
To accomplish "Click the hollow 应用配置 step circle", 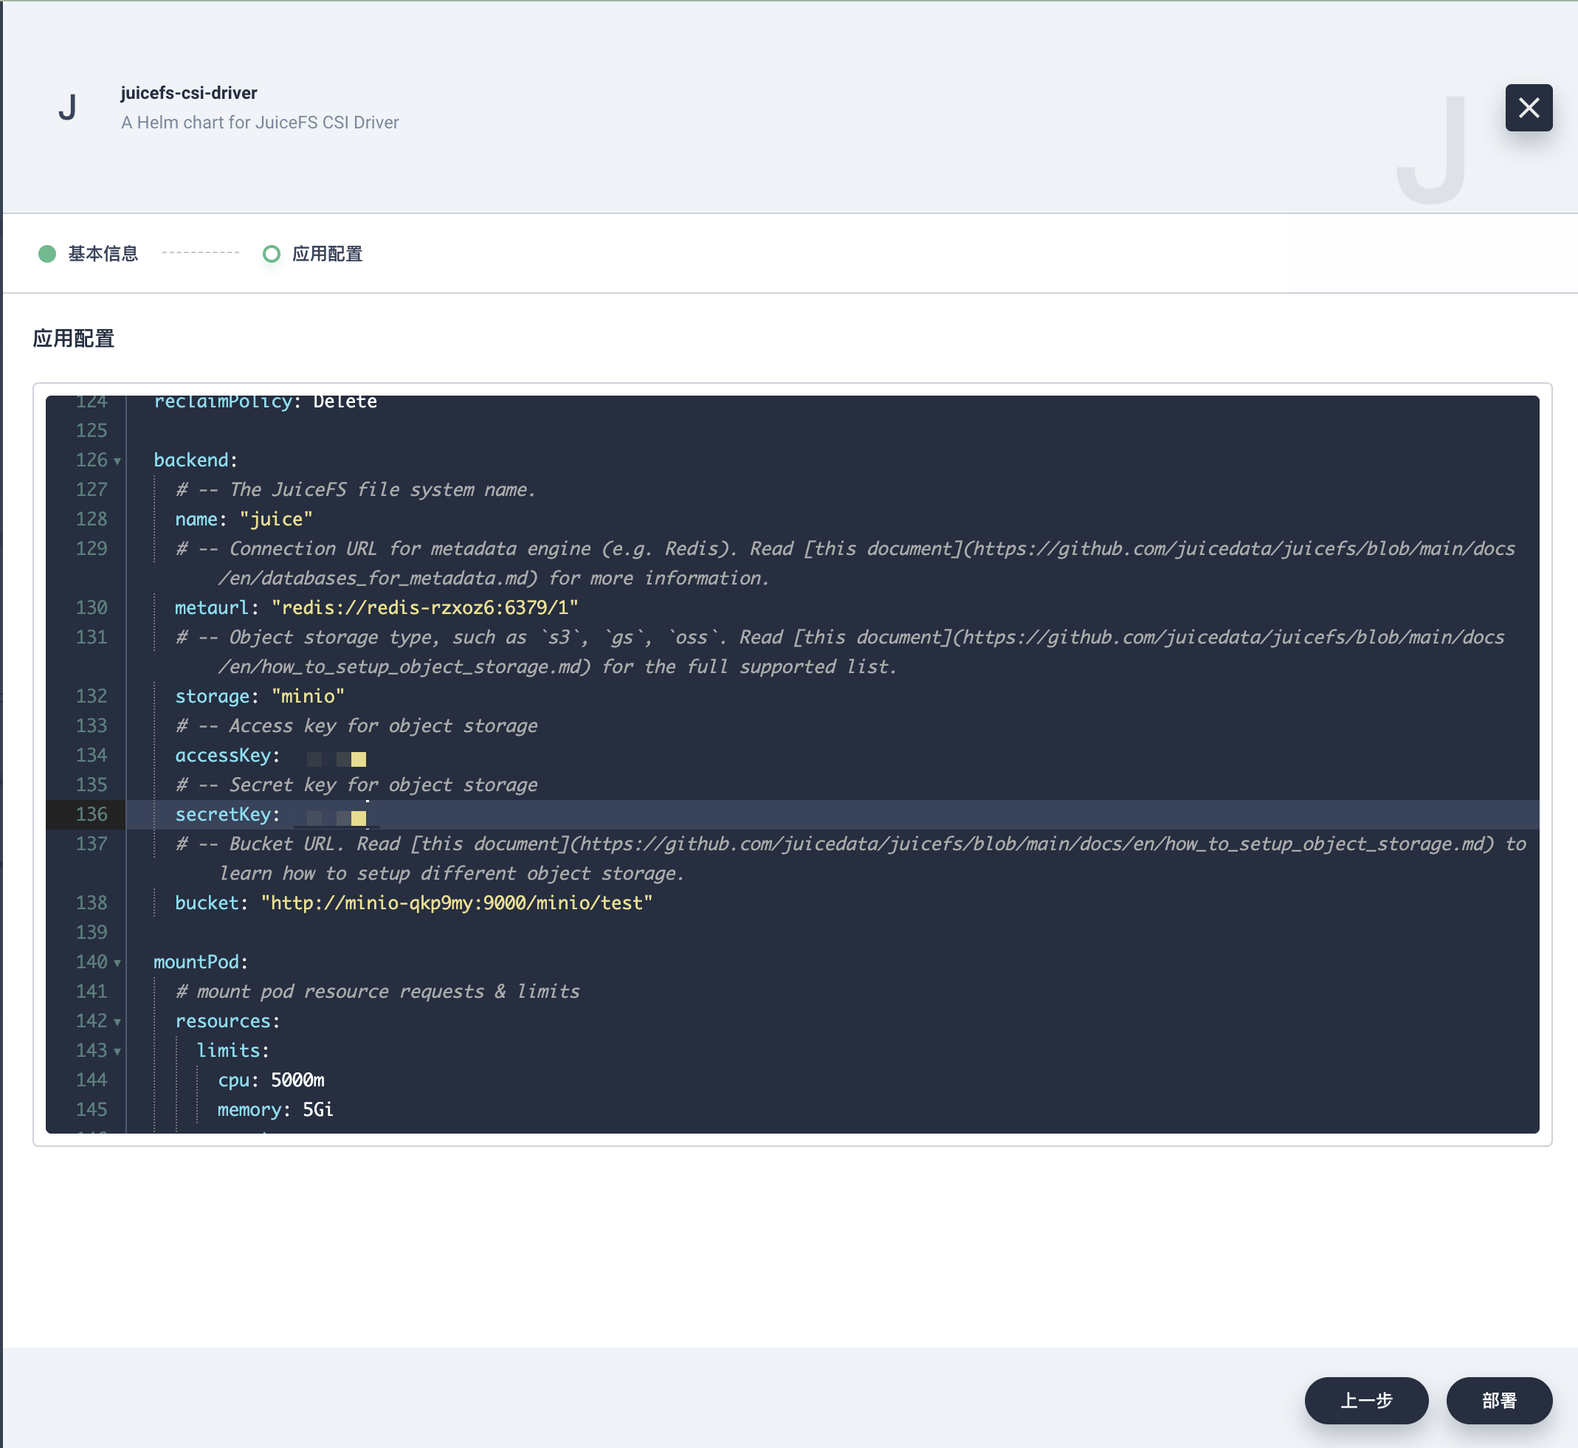I will [x=272, y=254].
